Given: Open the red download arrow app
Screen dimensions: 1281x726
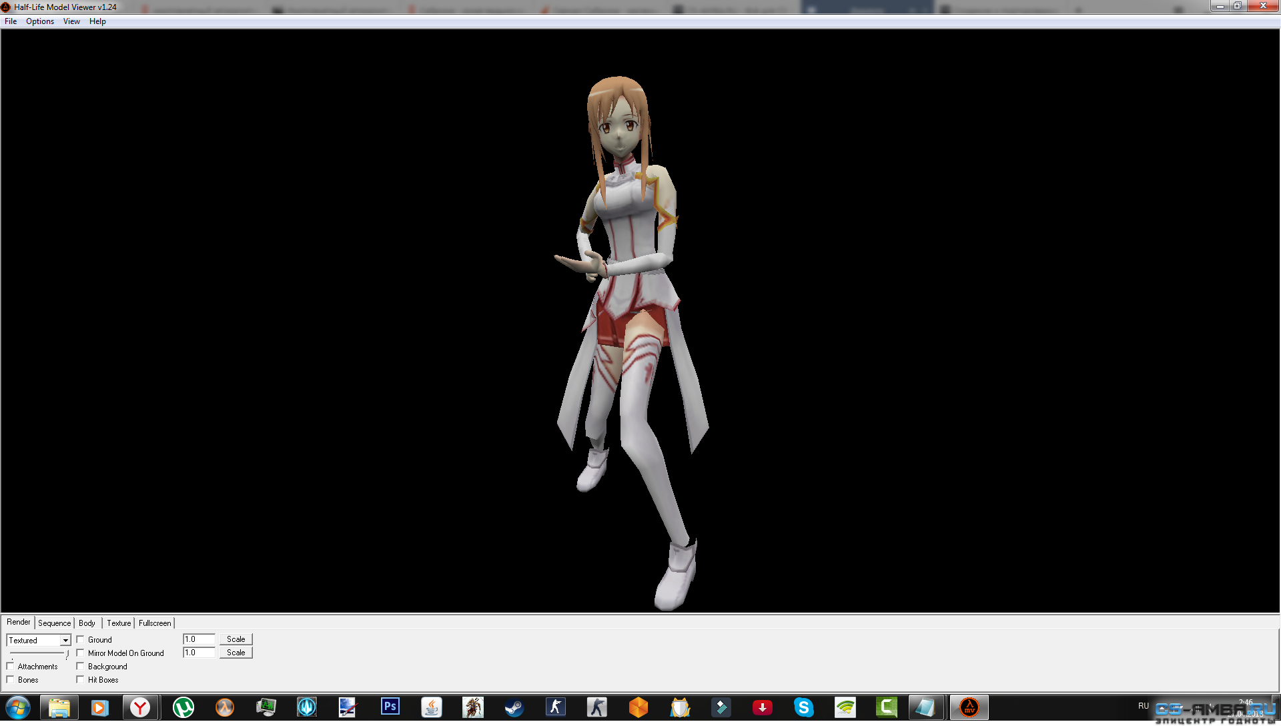Looking at the screenshot, I should tap(762, 707).
